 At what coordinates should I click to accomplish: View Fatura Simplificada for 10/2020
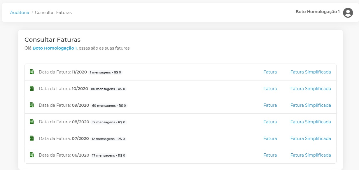pyautogui.click(x=311, y=89)
